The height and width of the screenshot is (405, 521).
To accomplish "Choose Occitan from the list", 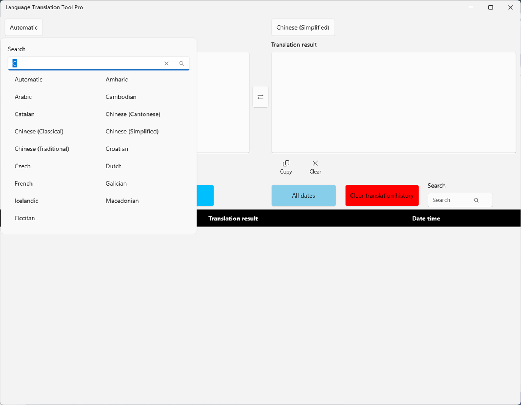I will click(25, 218).
